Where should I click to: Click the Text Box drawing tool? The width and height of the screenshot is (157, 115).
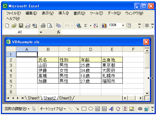(98, 109)
